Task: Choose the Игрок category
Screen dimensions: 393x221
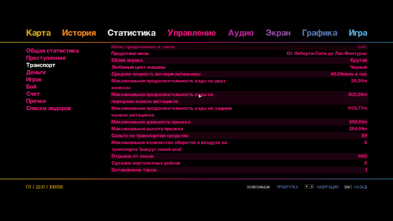Action: point(34,79)
